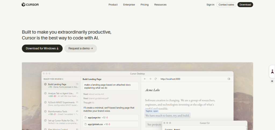Select the Bioinformatics Tools task
Image resolution: width=275 pixels, height=130 pixels.
click(x=61, y=113)
